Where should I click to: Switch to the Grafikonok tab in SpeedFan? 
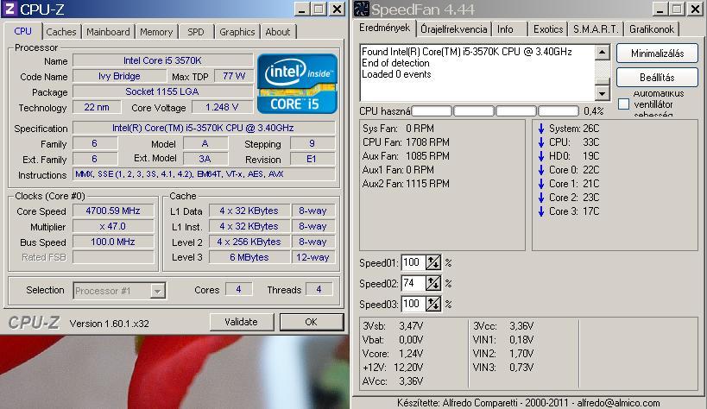(652, 29)
